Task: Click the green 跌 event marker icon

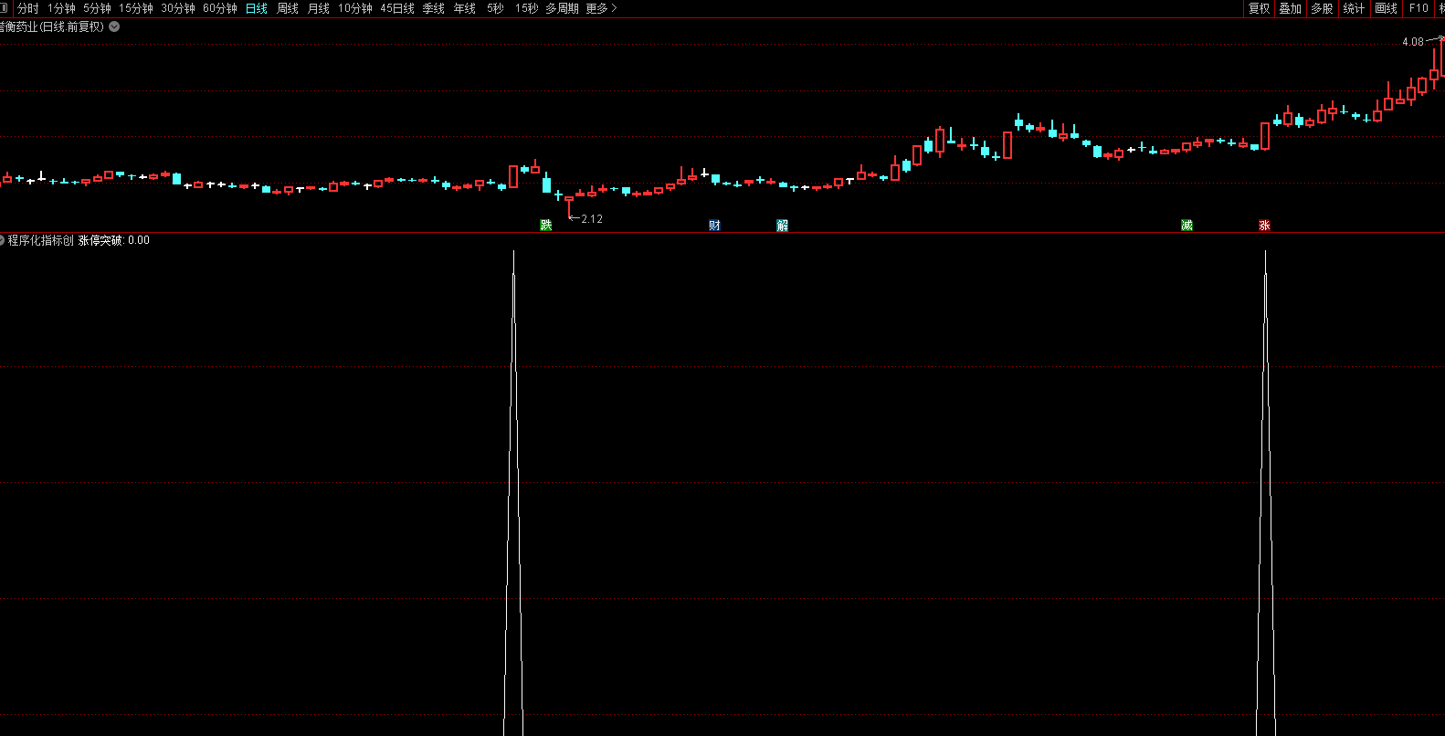Action: pyautogui.click(x=546, y=226)
